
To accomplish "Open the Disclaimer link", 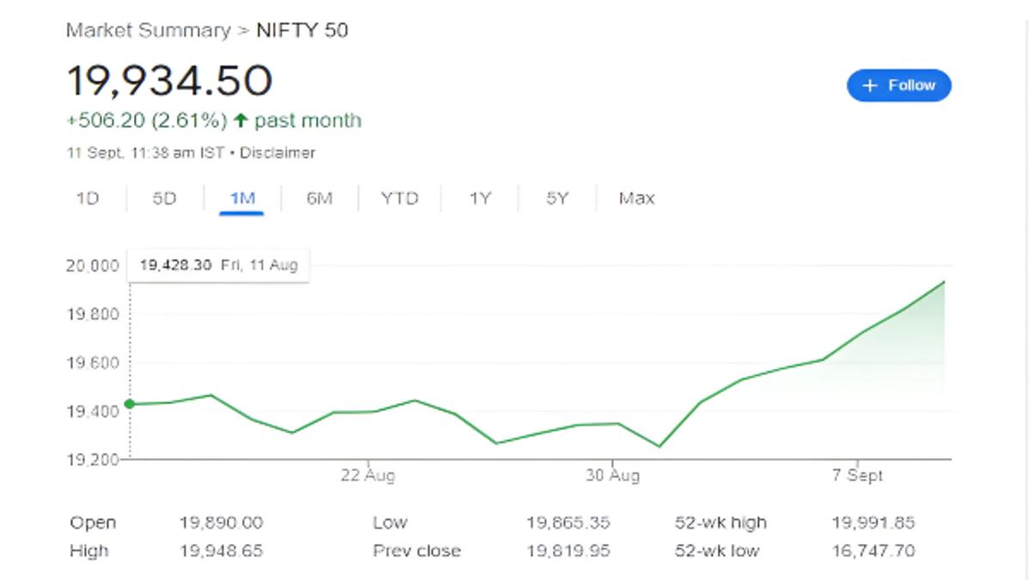I will click(277, 153).
